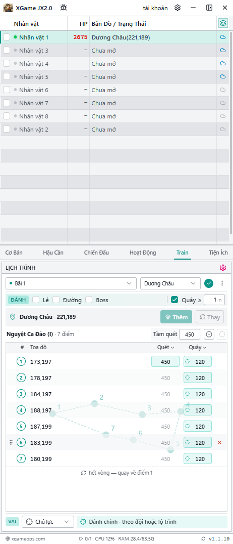Image resolution: width=233 pixels, height=544 pixels.
Task: Click the Thêm button
Action: click(177, 317)
